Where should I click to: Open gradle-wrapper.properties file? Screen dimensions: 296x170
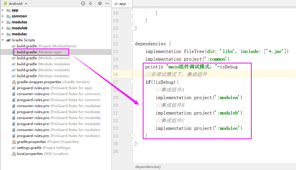tap(53, 82)
